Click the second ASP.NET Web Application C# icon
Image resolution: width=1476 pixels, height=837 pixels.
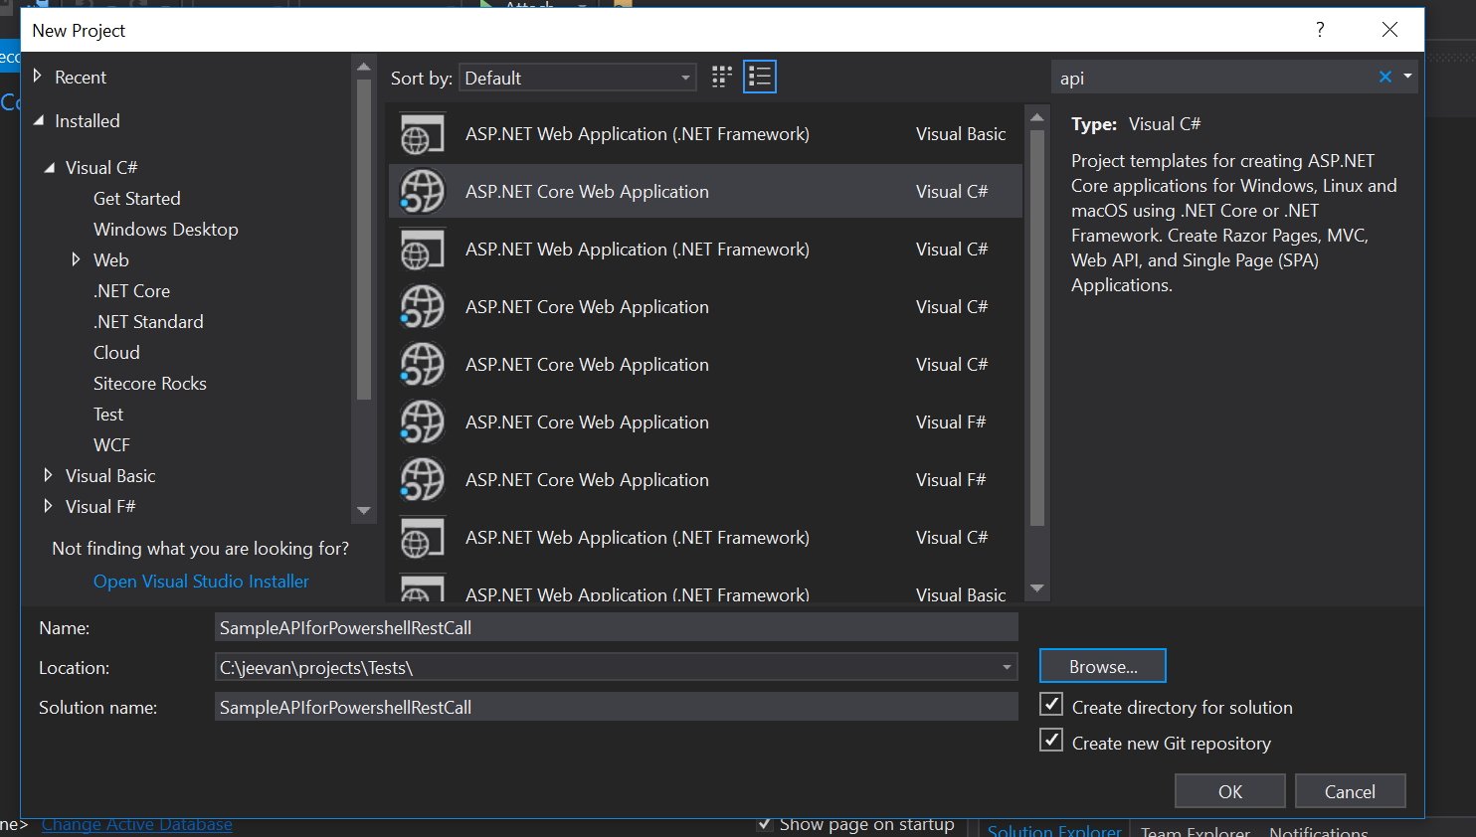(422, 538)
